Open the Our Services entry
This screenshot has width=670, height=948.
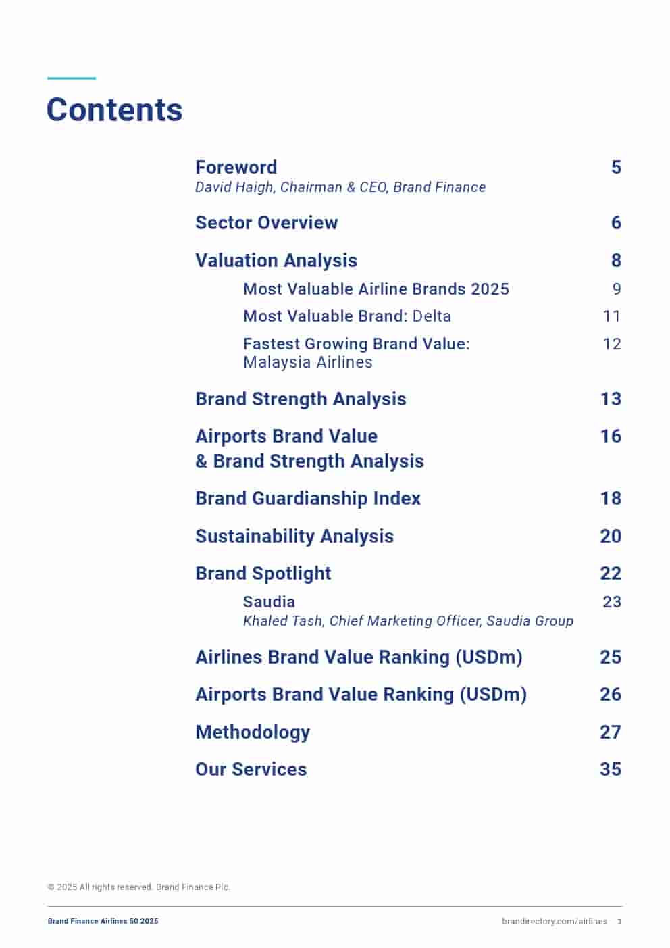coord(251,769)
